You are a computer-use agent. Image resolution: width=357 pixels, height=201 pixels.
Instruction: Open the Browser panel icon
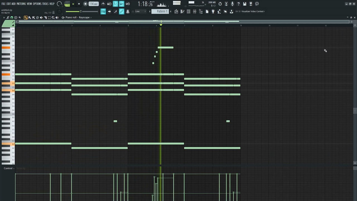tap(201, 11)
